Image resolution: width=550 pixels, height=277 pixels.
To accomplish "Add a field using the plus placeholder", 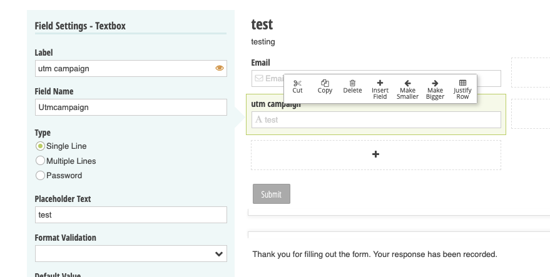I will point(375,154).
